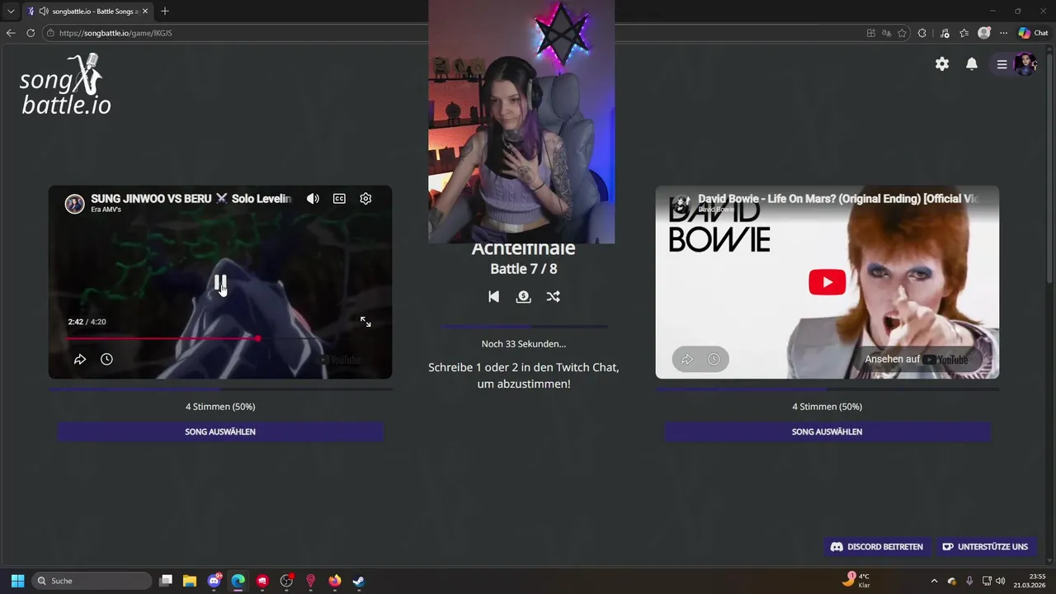Toggle closed captions on left video

coord(339,199)
